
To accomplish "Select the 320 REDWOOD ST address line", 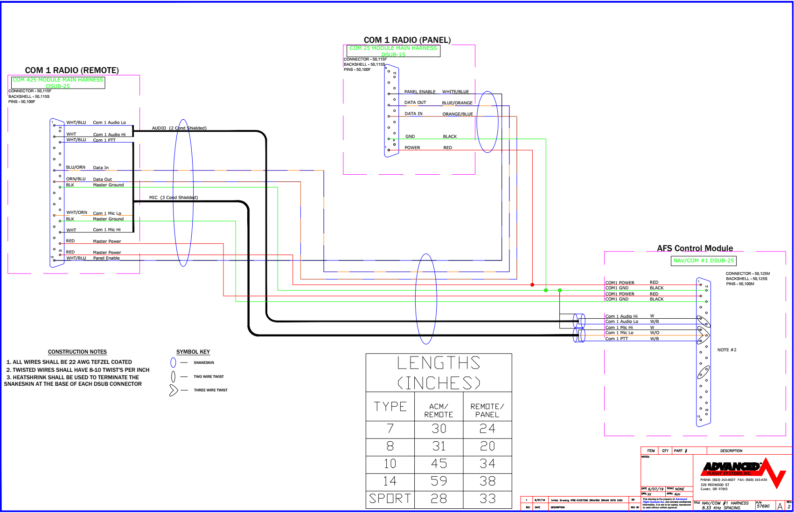I will 715,485.
